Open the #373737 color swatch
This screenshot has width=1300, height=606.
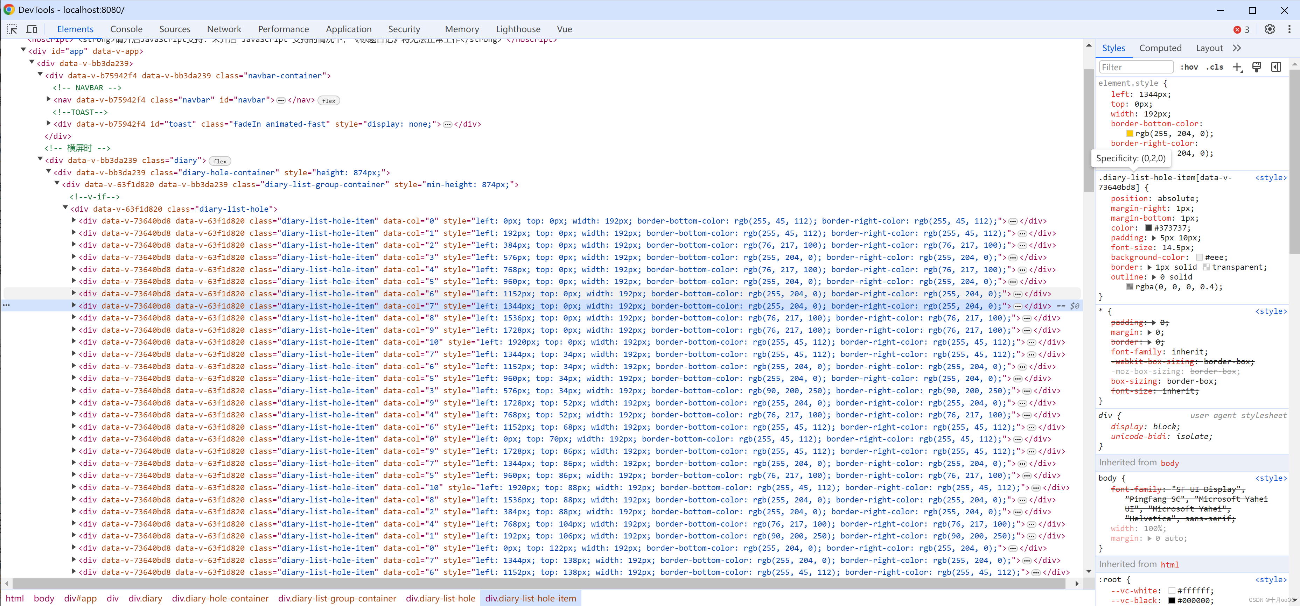click(x=1148, y=228)
